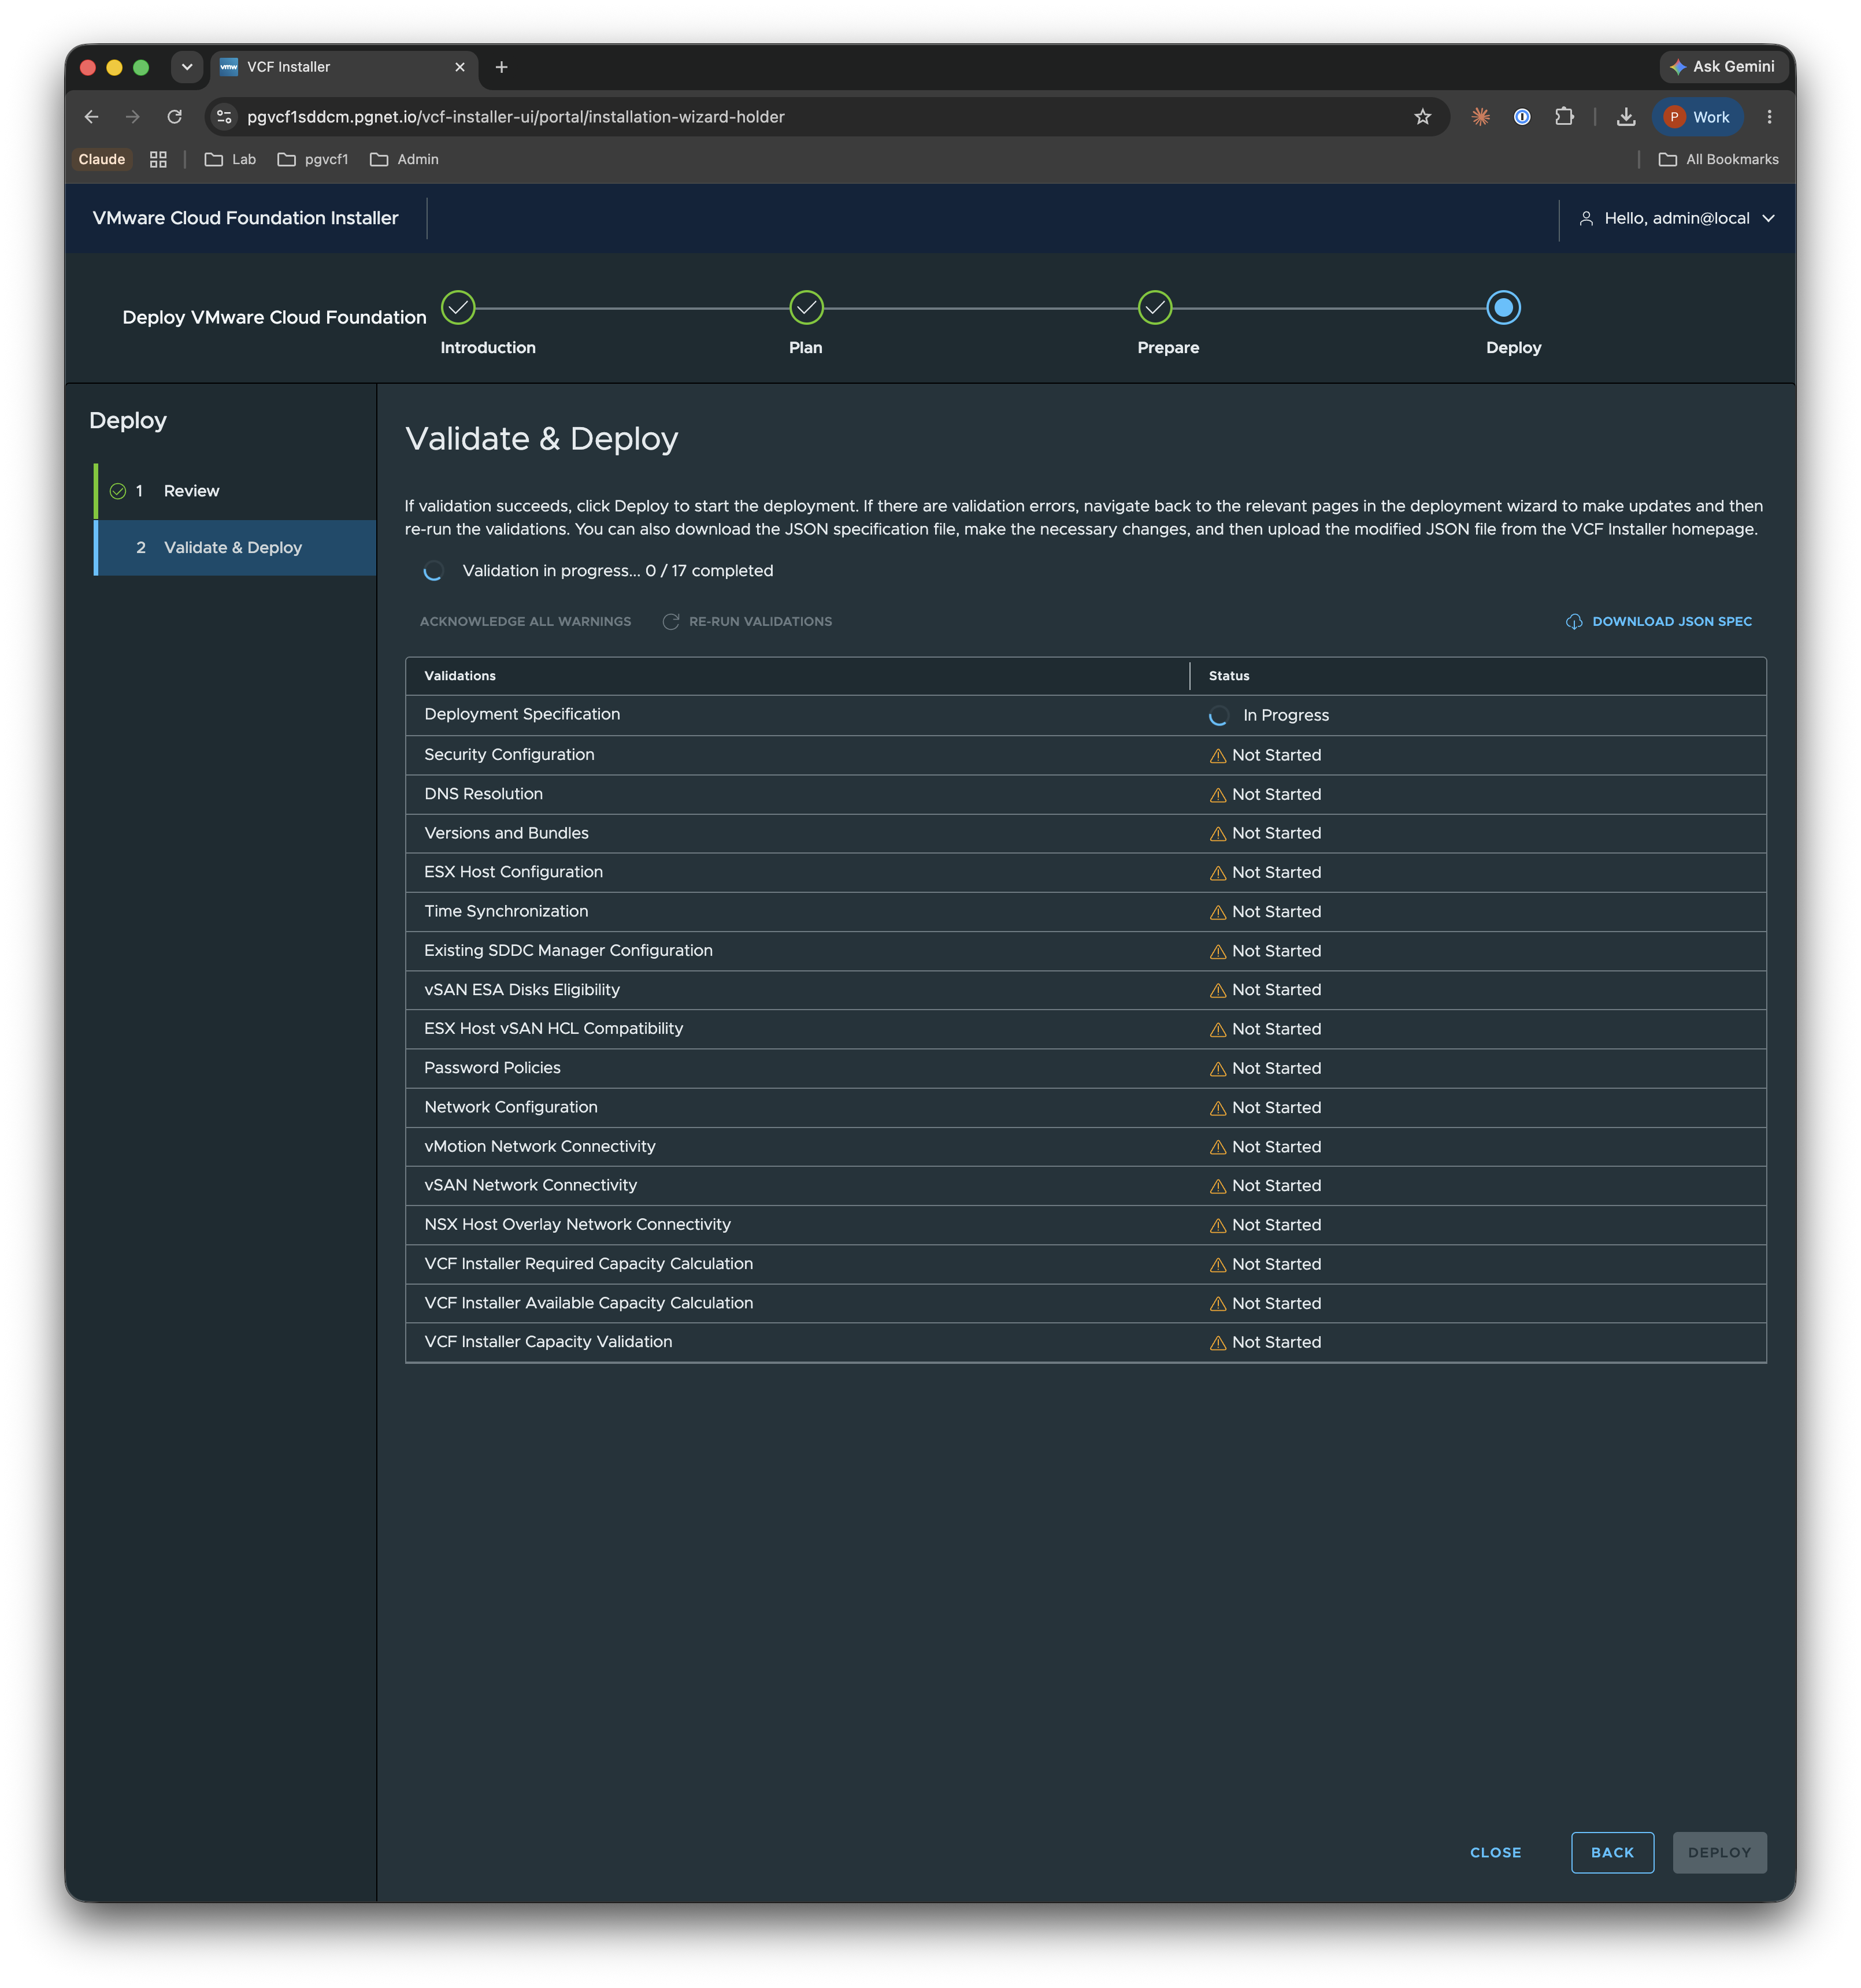Click the Deploy button at bottom right
The image size is (1861, 1988).
pos(1719,1853)
